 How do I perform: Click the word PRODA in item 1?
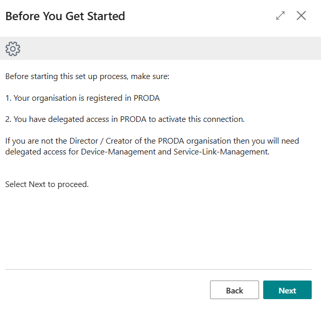(147, 98)
